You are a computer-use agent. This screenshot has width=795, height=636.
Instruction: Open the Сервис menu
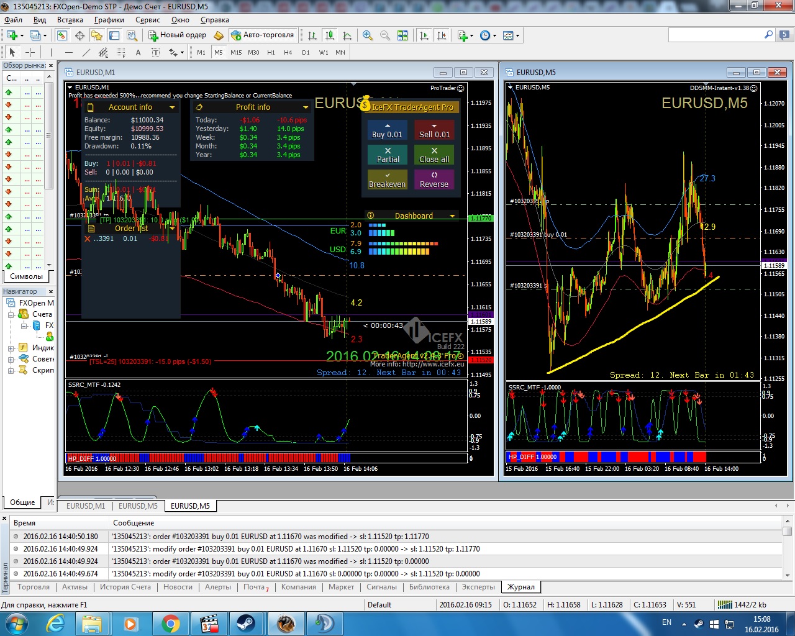pos(148,20)
